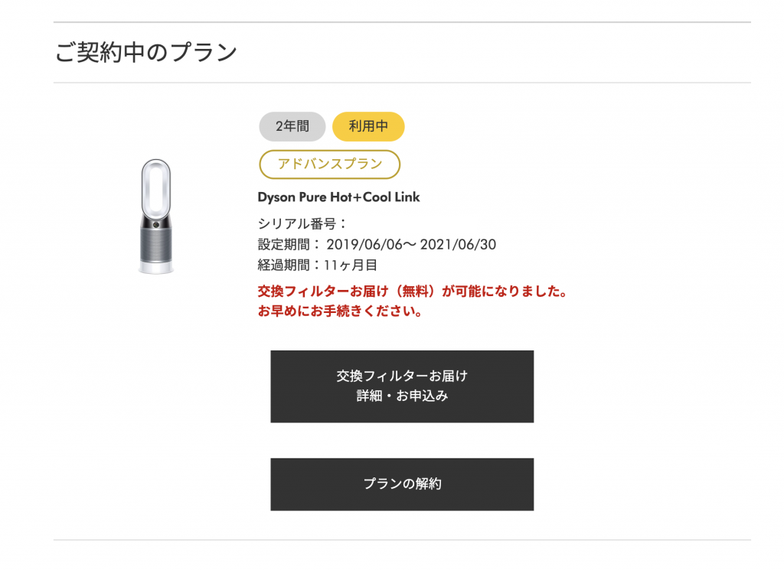This screenshot has height=570, width=784.
Task: Click the プランの解約 button
Action: coord(402,484)
